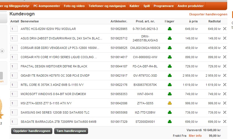Open the Kabler menu
Image resolution: width=233 pixels, height=139 pixels.
pos(134,6)
